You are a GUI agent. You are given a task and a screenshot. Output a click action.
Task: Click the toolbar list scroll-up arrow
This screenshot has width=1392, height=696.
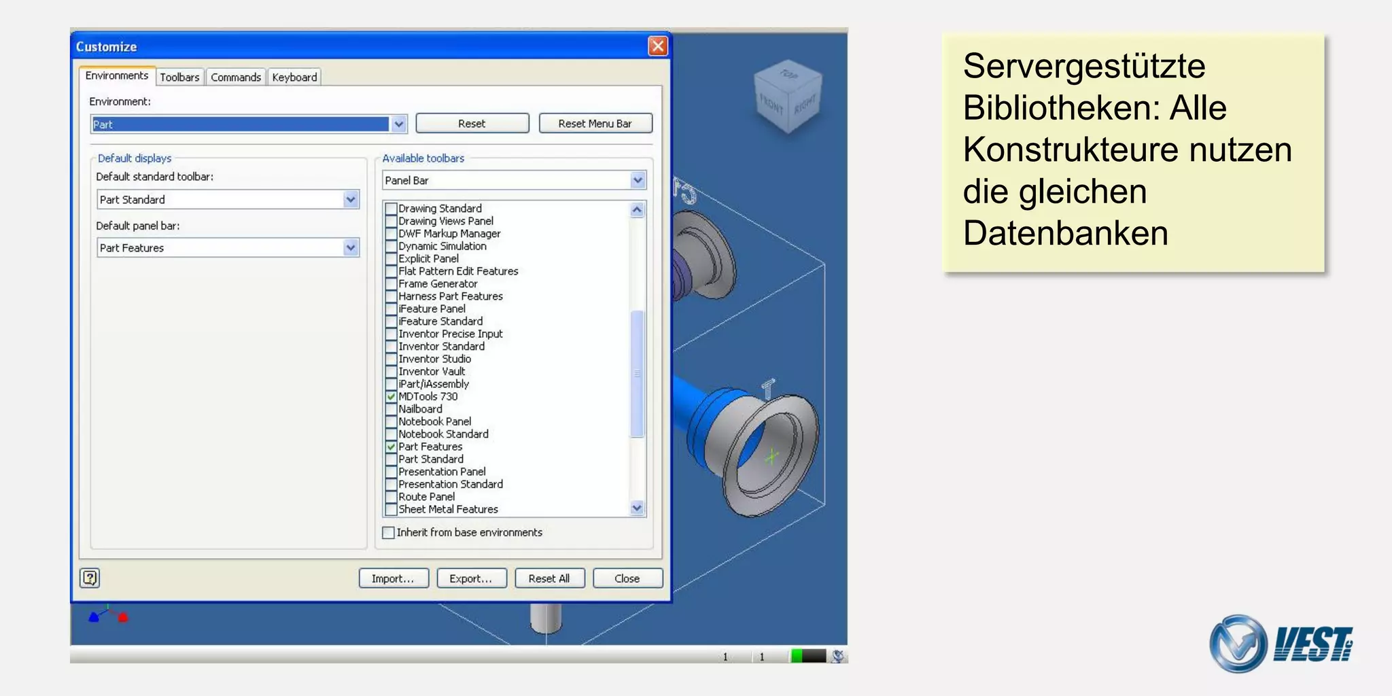[637, 209]
